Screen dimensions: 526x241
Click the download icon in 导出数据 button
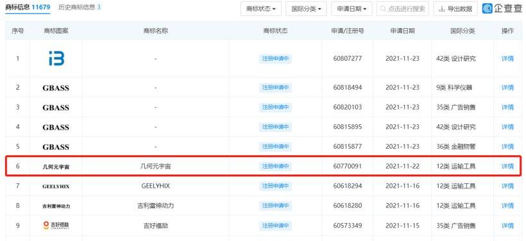pos(442,9)
